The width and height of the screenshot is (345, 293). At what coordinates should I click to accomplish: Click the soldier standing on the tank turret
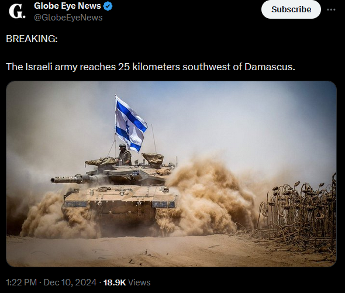coord(124,154)
